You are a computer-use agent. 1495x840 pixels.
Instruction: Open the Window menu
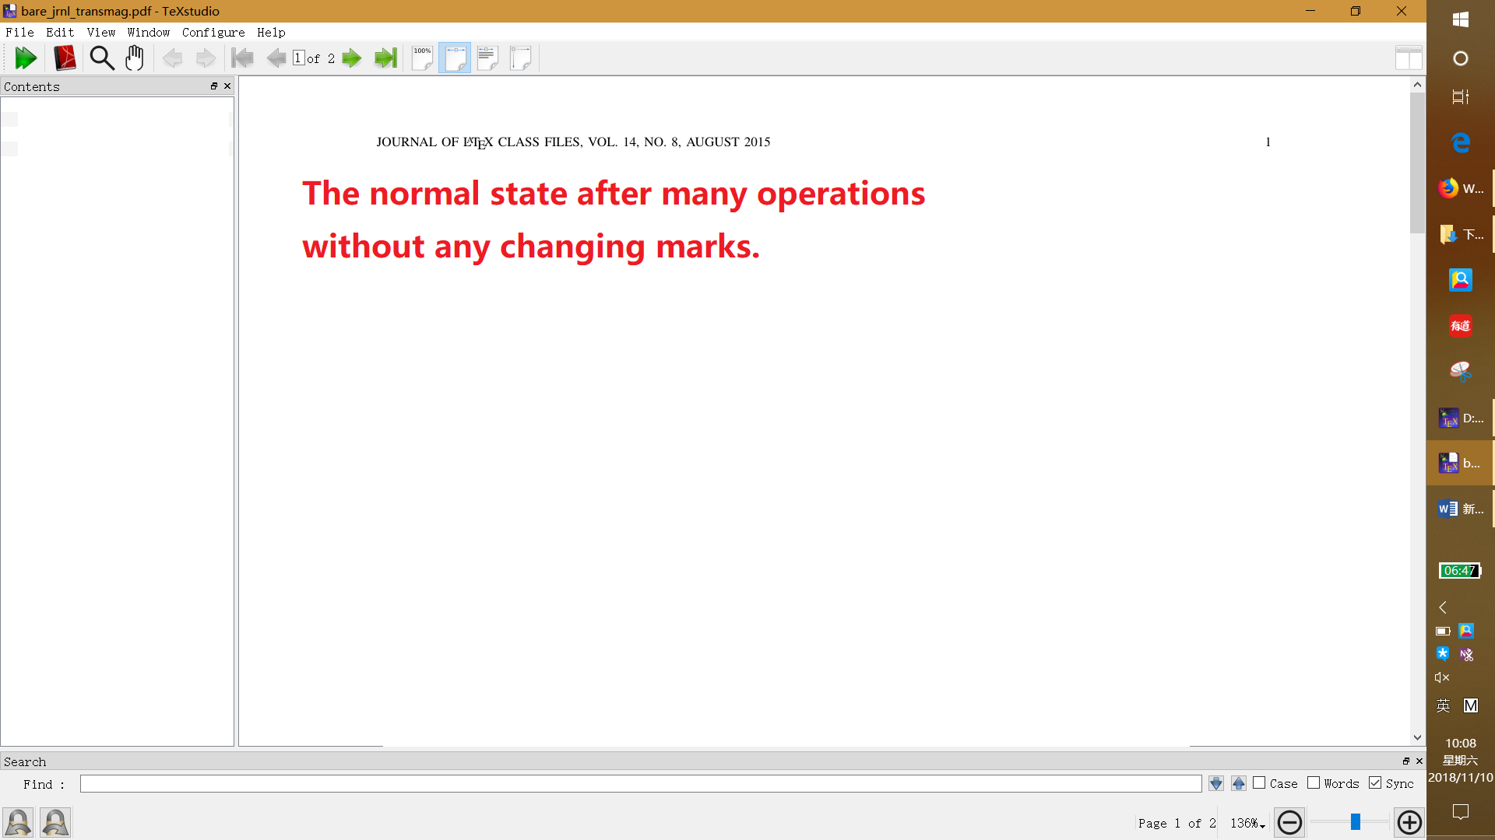point(149,32)
